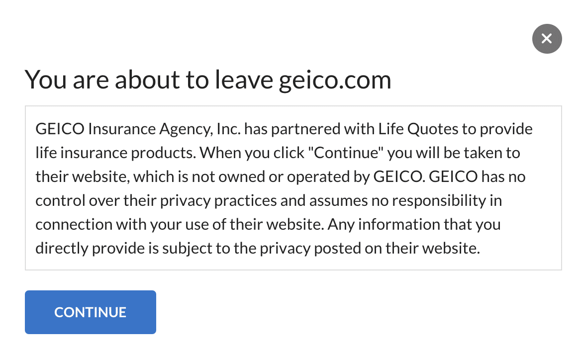Close the dialog with the X icon

[547, 38]
